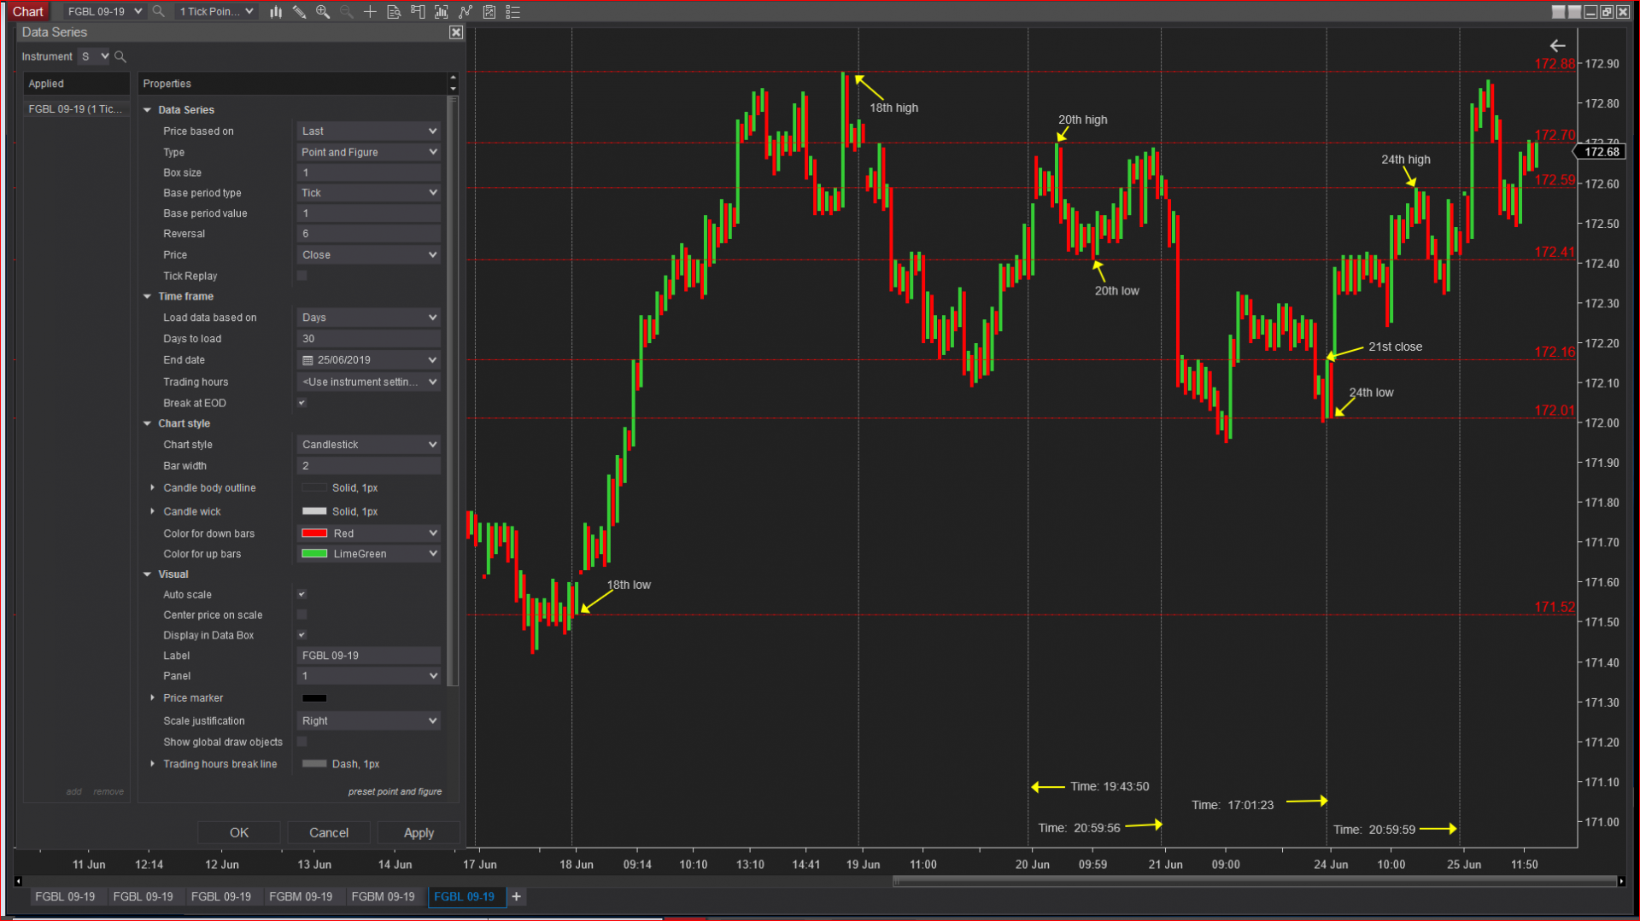
Task: Toggle the Auto scale checkbox
Action: click(x=302, y=595)
